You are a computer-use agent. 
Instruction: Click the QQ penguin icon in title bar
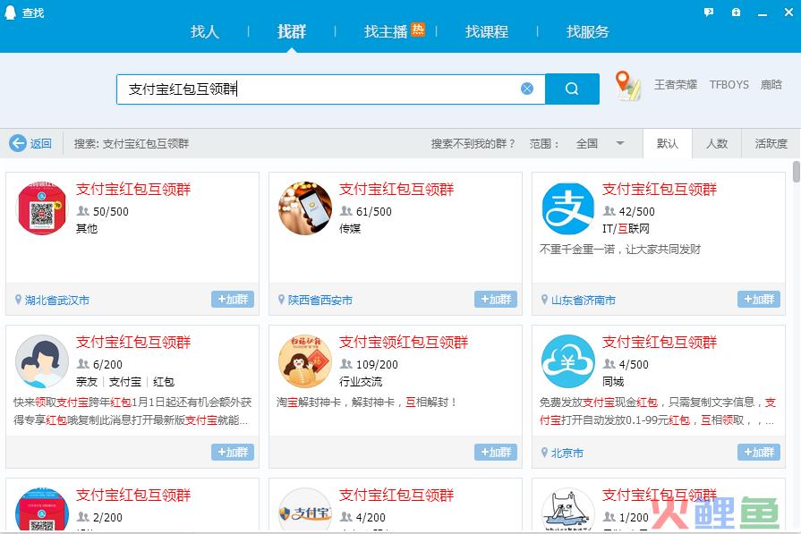(x=10, y=13)
